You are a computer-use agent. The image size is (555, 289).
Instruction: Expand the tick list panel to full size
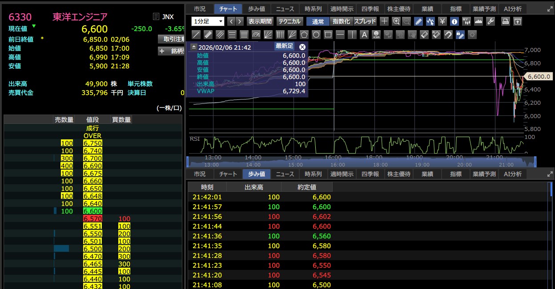coord(550,174)
